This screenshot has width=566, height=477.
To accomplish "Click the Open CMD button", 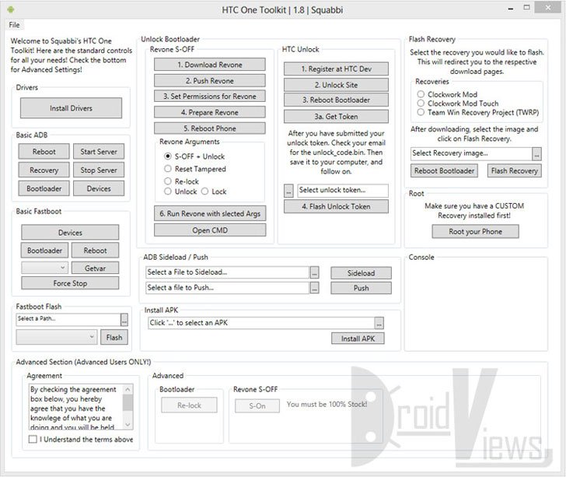I will [x=210, y=230].
